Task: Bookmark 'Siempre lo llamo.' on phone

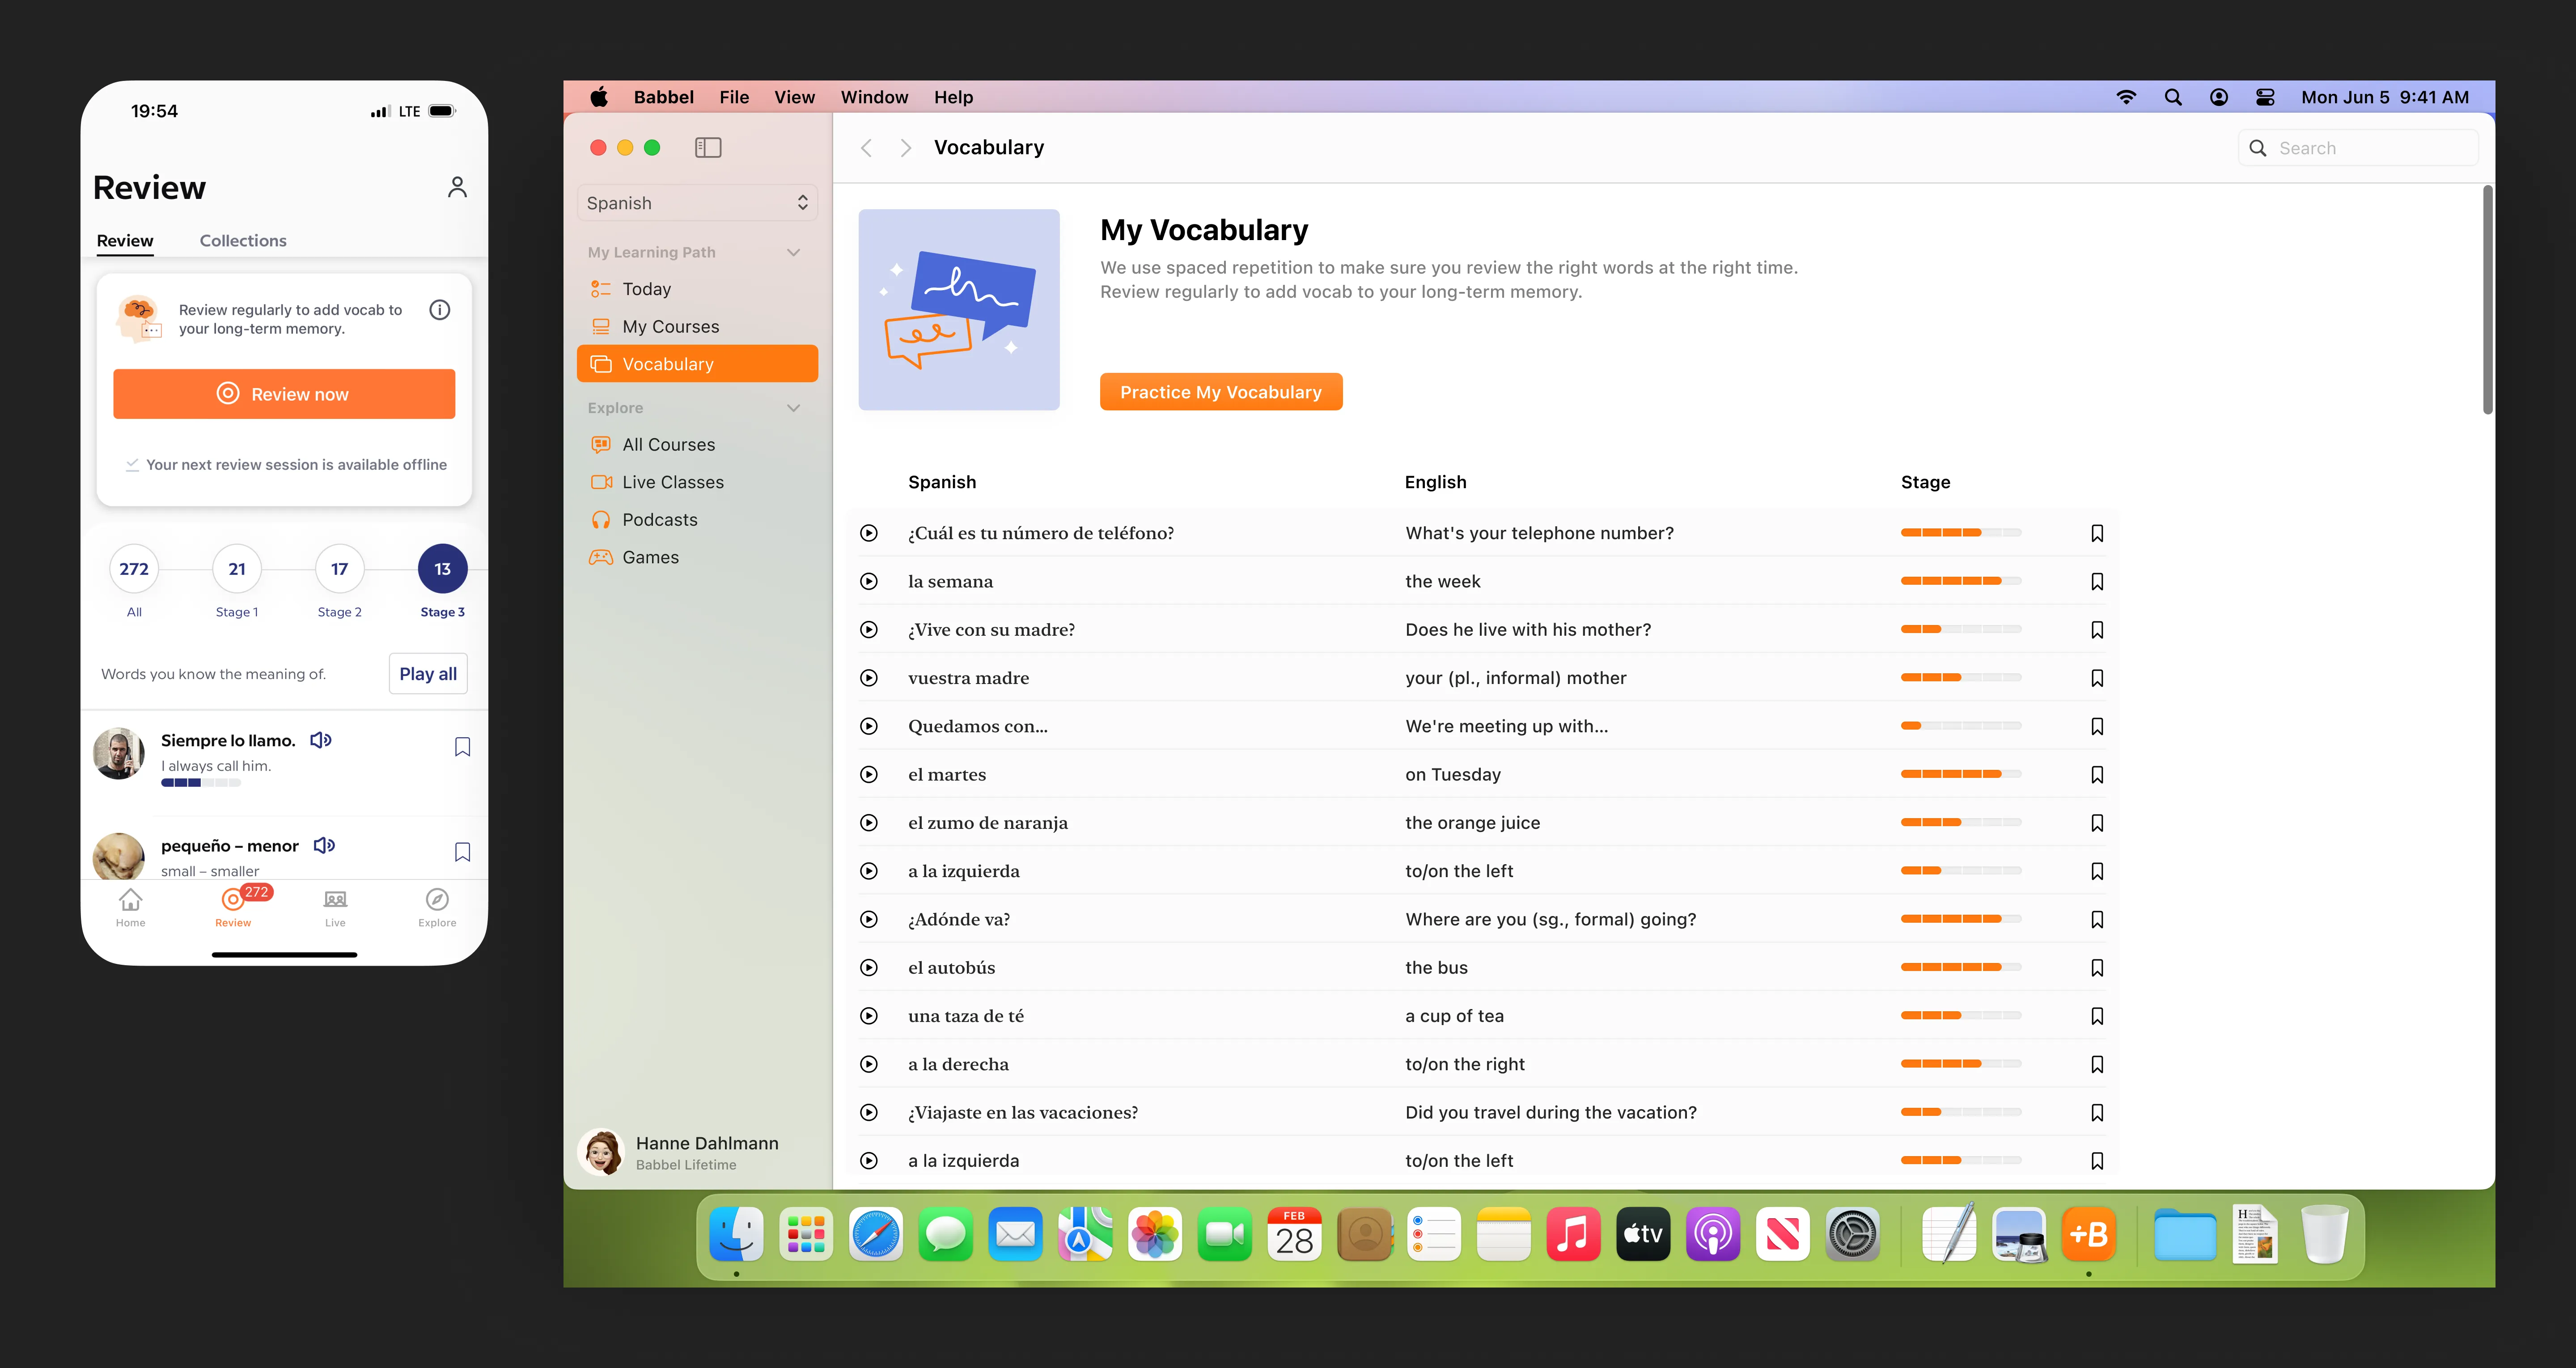Action: point(462,747)
